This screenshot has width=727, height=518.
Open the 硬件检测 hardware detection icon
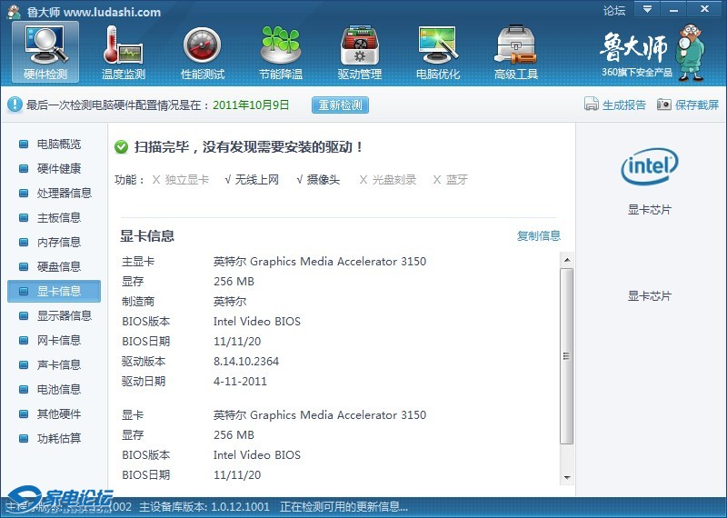(x=45, y=53)
